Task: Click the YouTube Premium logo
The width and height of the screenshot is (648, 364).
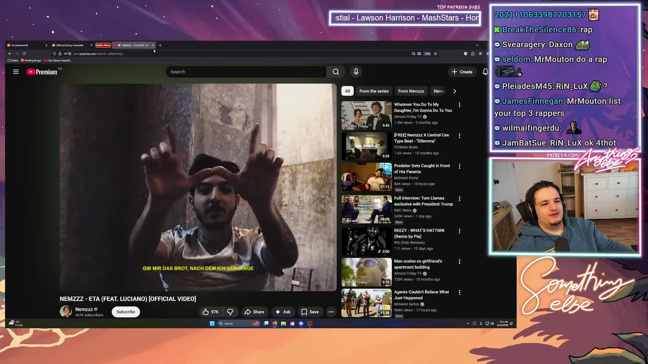Action: (43, 72)
